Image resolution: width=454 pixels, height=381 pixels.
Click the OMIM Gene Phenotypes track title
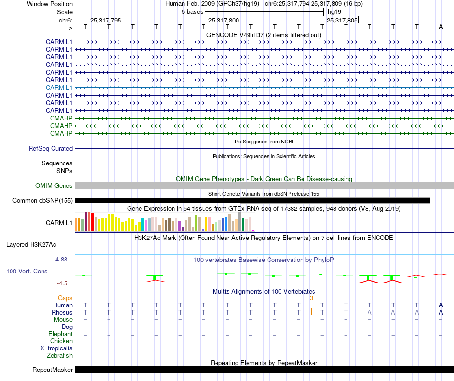coord(264,179)
